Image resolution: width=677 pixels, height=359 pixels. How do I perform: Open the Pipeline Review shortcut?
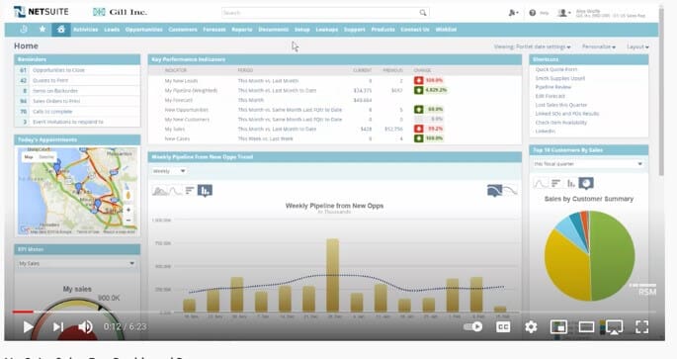pos(553,87)
